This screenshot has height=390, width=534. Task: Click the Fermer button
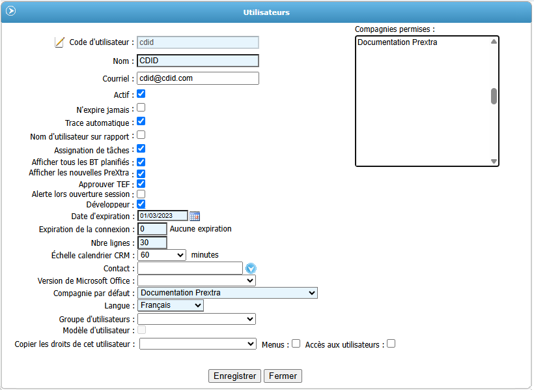coord(283,376)
